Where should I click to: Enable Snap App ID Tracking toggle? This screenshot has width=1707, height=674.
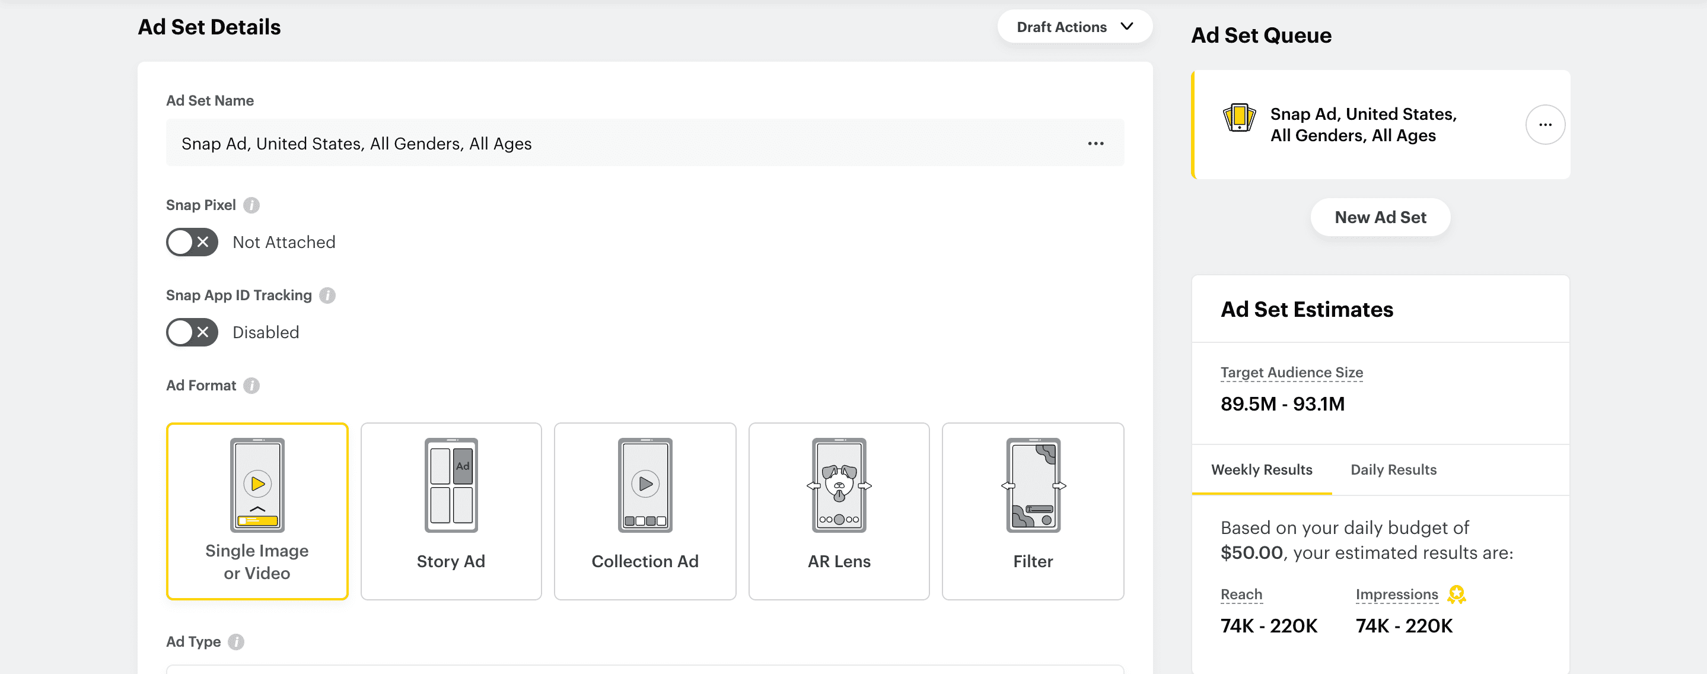192,333
